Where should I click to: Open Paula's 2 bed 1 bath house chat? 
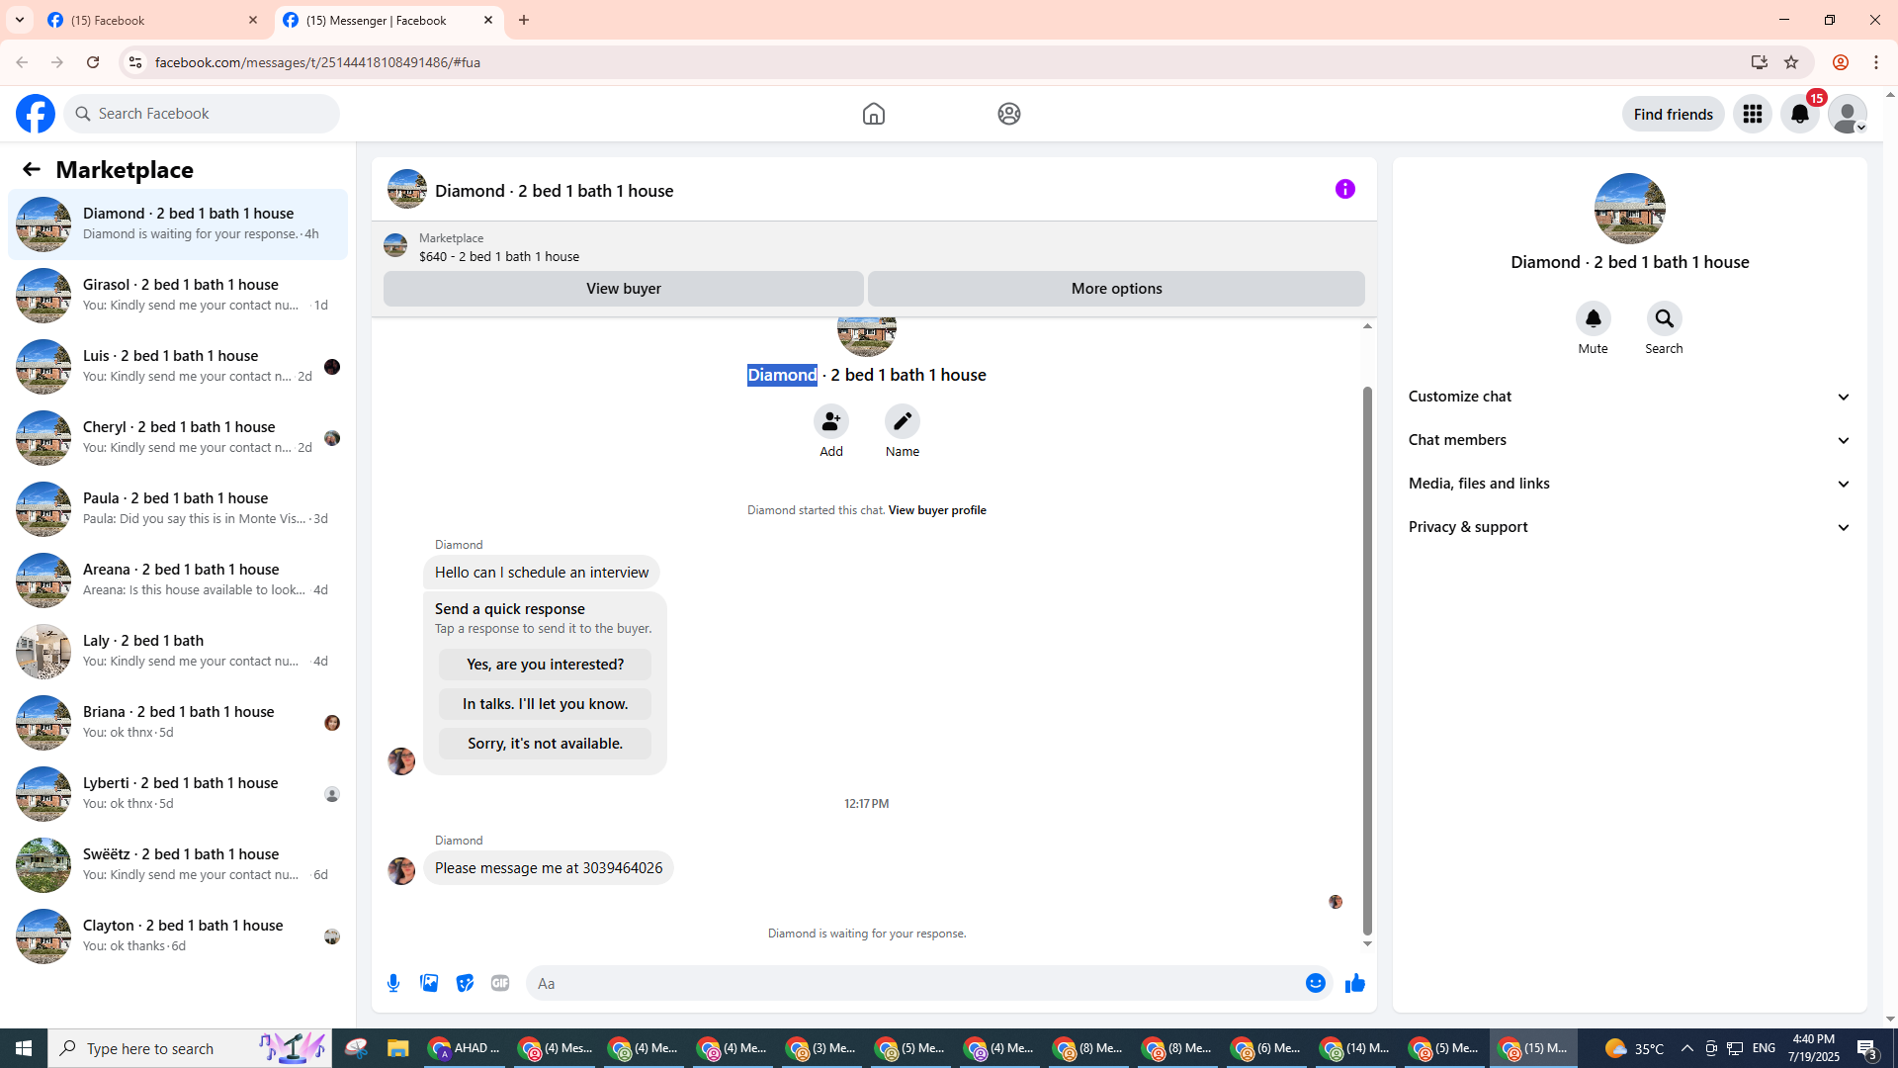(178, 508)
